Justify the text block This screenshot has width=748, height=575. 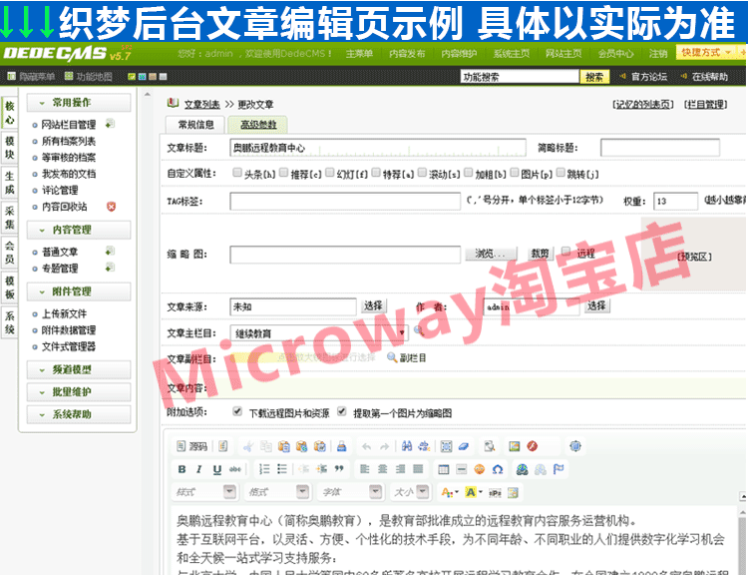418,469
